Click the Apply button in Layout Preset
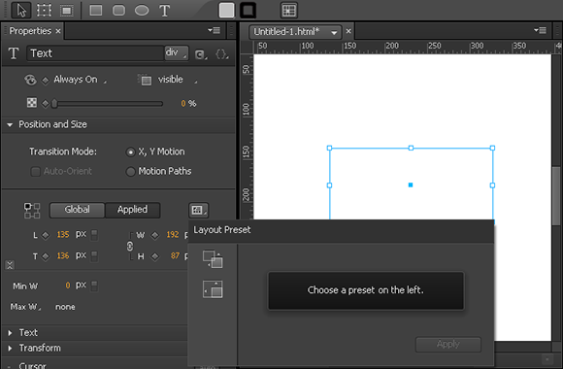The height and width of the screenshot is (369, 563). 448,344
